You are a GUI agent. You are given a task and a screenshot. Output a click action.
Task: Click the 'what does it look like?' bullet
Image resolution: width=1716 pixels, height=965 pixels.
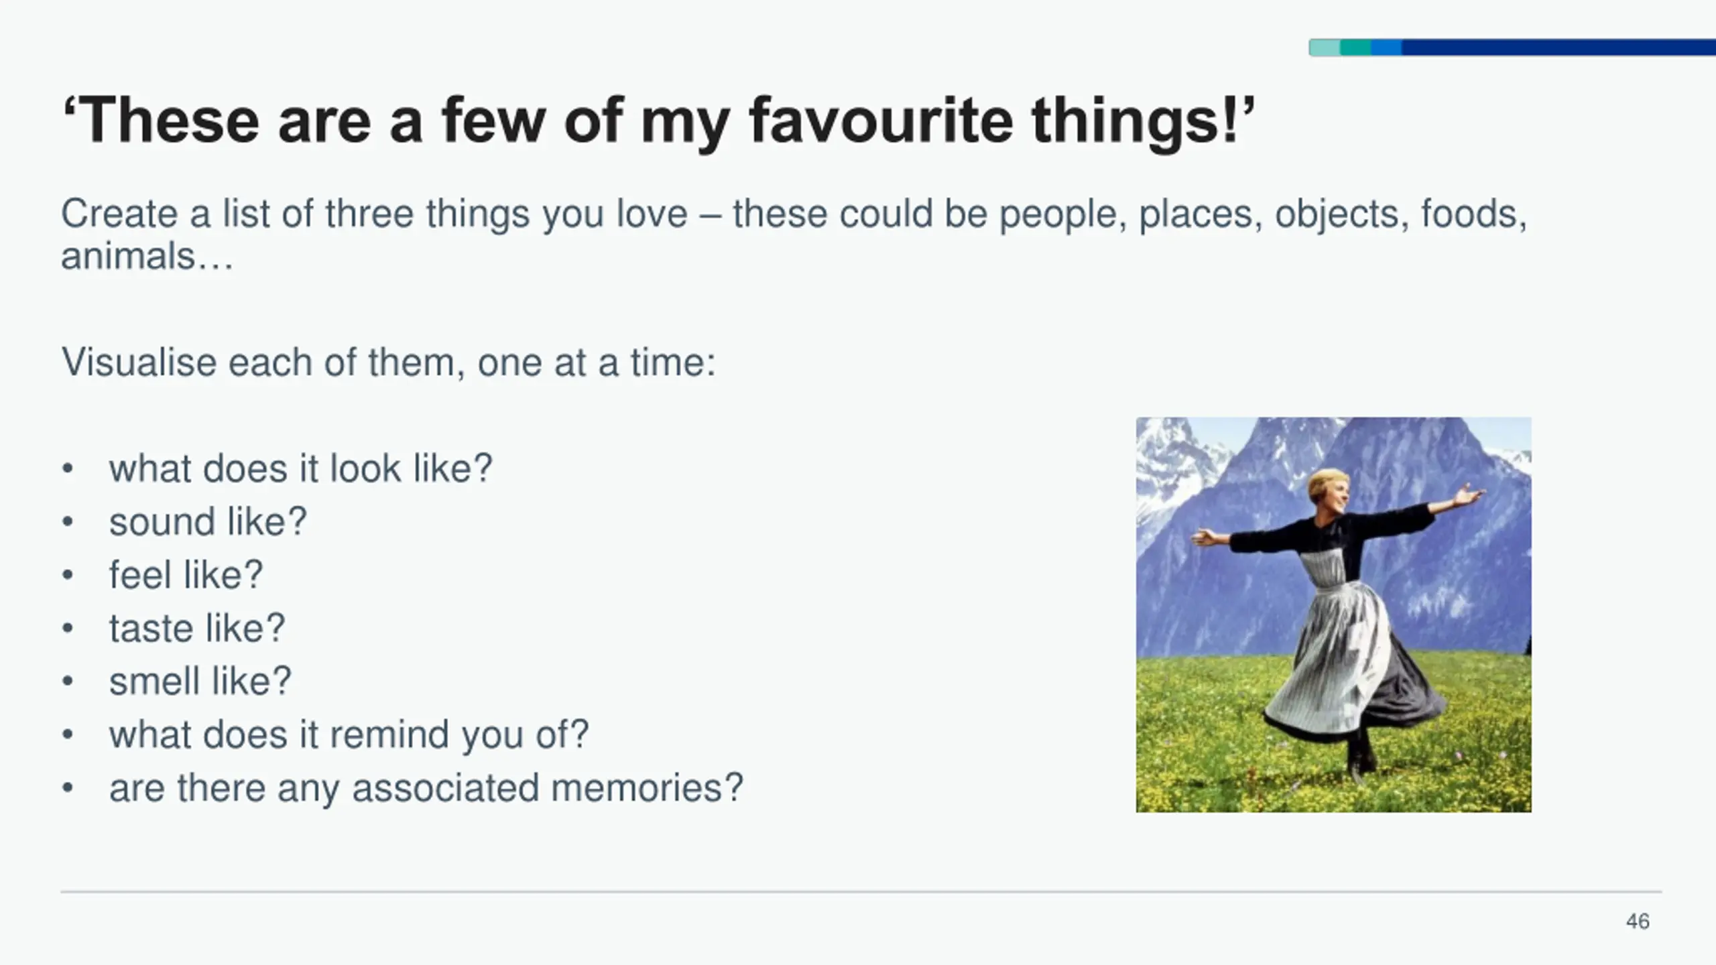[x=300, y=468]
